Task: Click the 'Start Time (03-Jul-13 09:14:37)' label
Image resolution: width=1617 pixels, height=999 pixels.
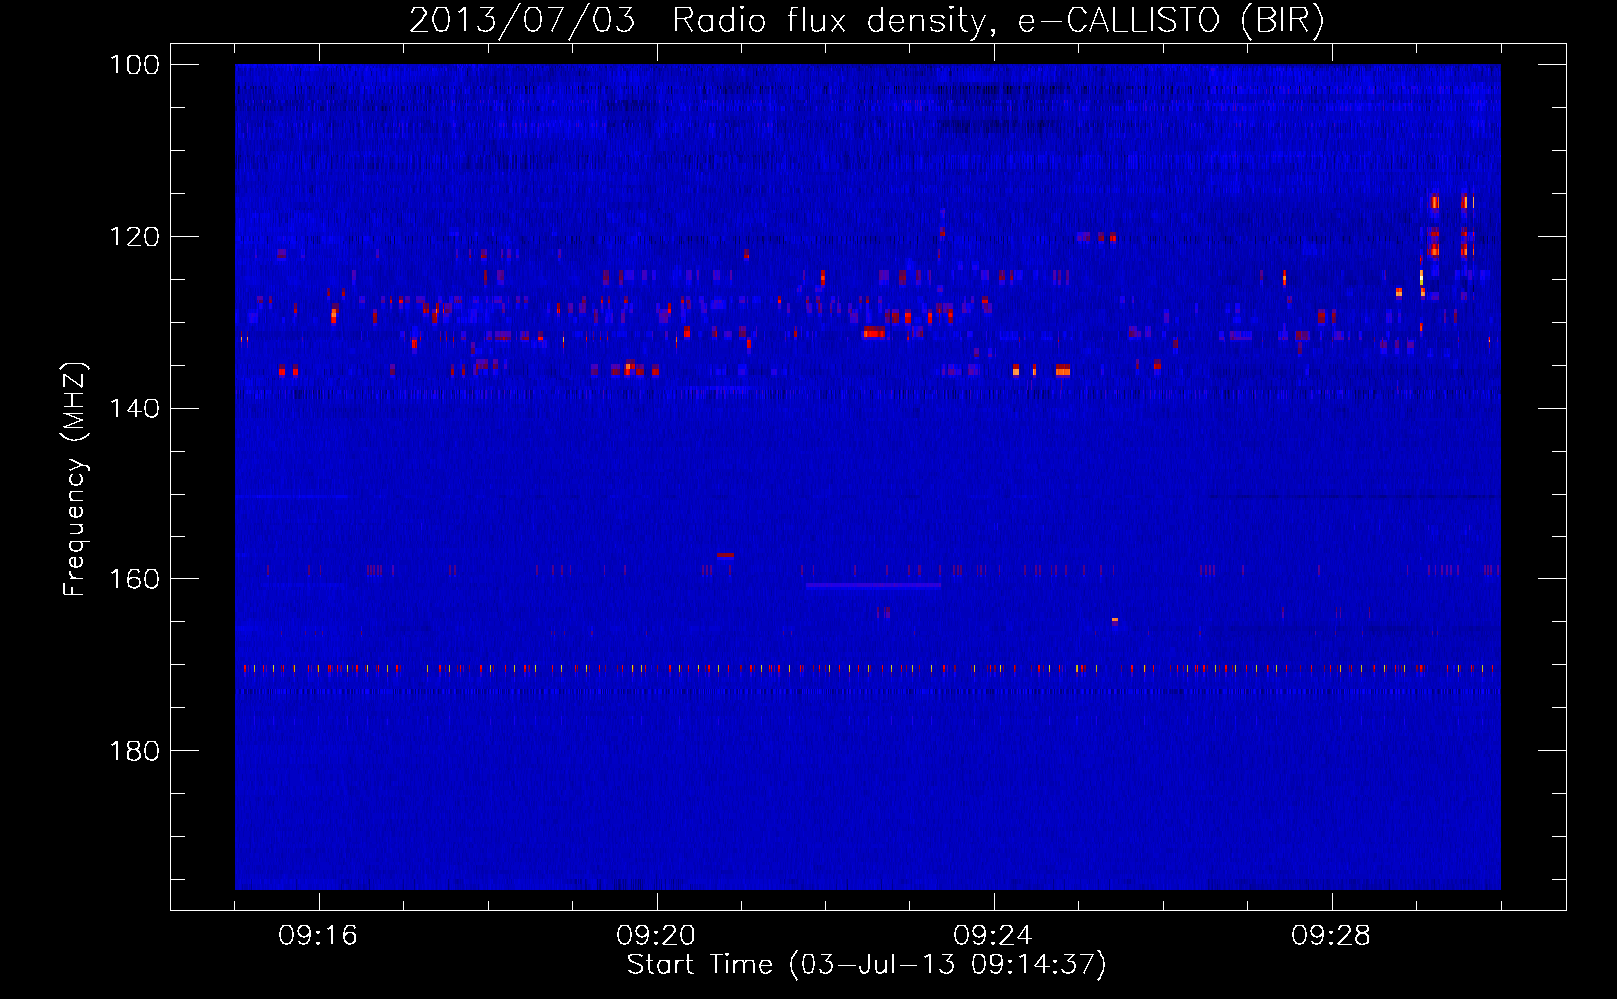Action: pyautogui.click(x=866, y=965)
